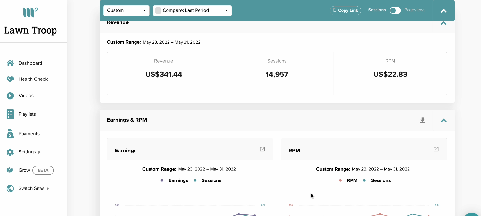
Task: Collapse the Revenue section
Action: tap(443, 23)
